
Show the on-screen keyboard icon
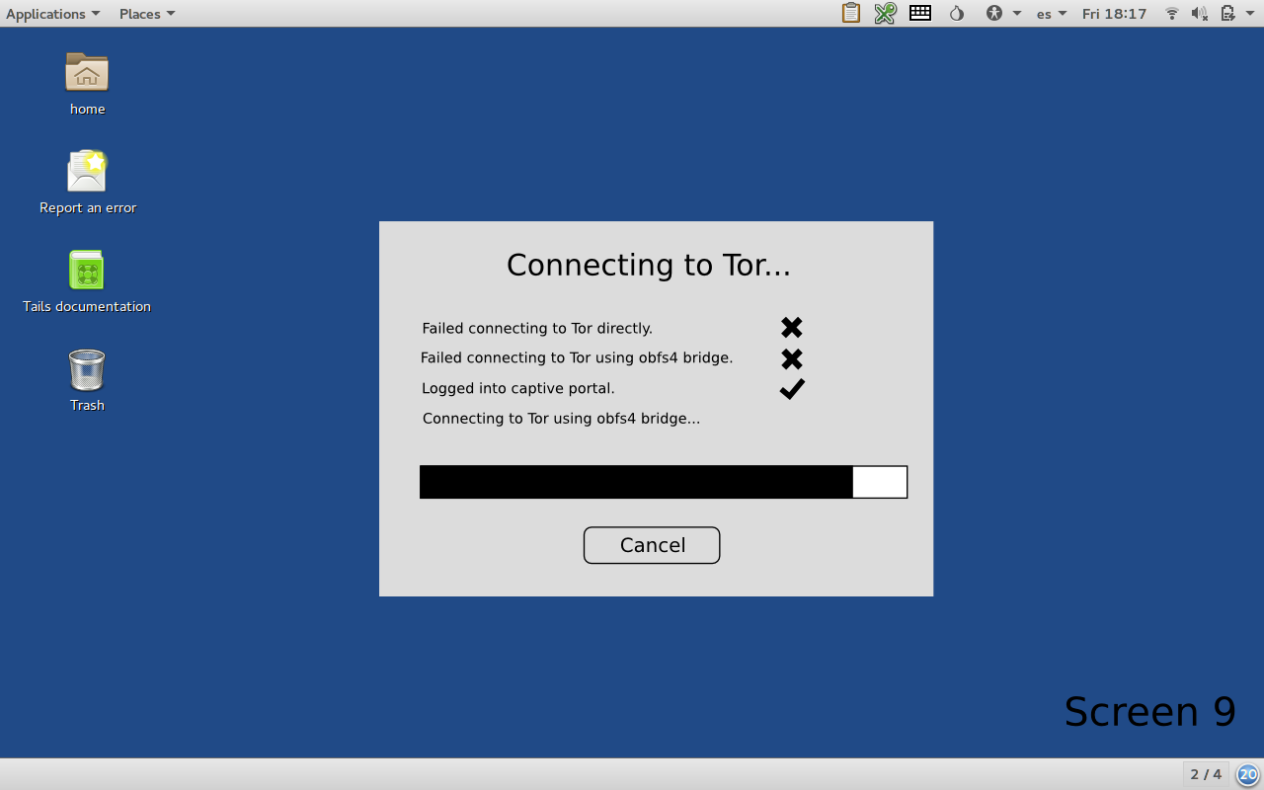point(920,13)
